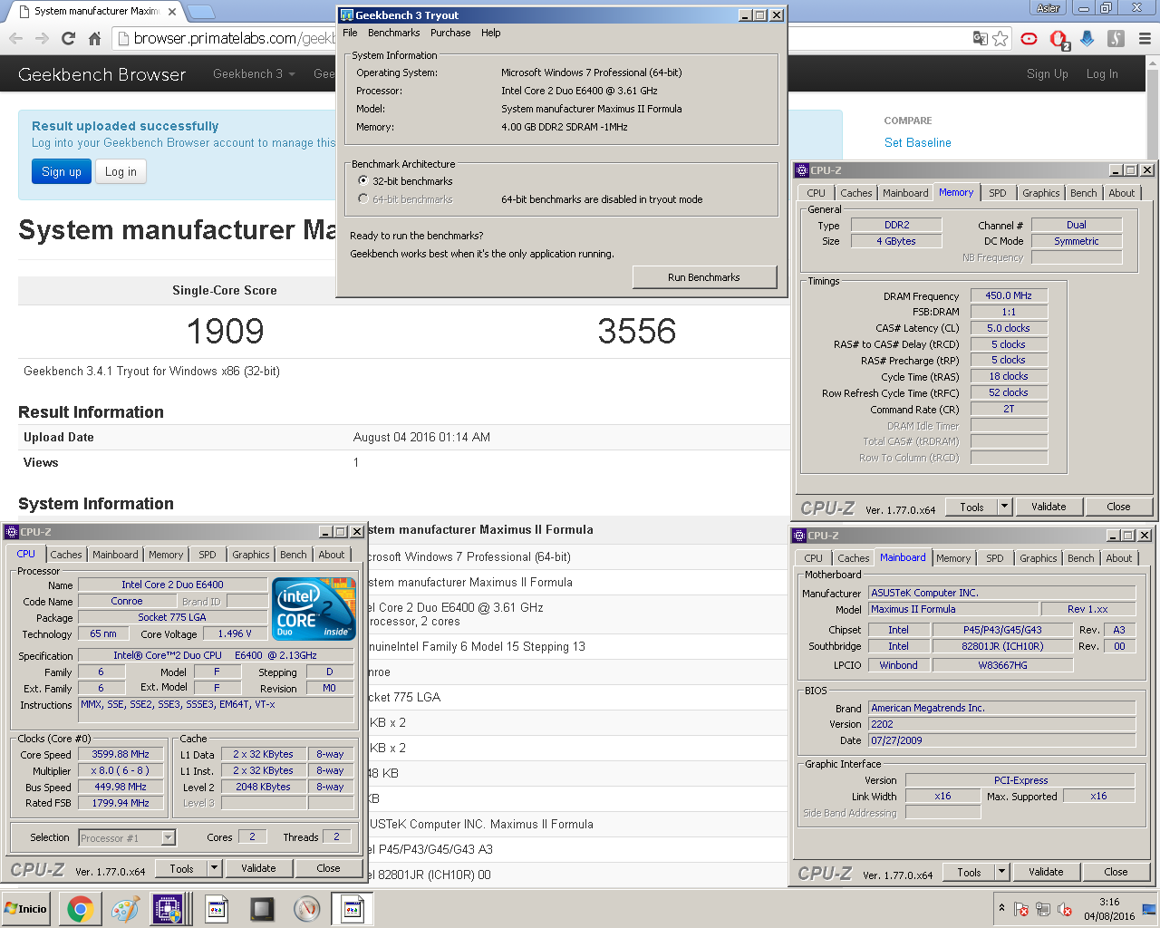Click the Log in button below the upload message
The height and width of the screenshot is (928, 1160).
point(121,172)
